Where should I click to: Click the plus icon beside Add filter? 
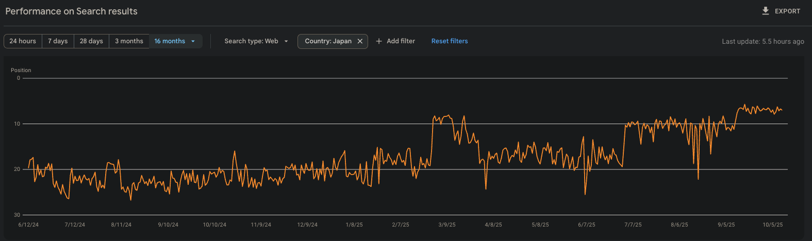pyautogui.click(x=379, y=41)
